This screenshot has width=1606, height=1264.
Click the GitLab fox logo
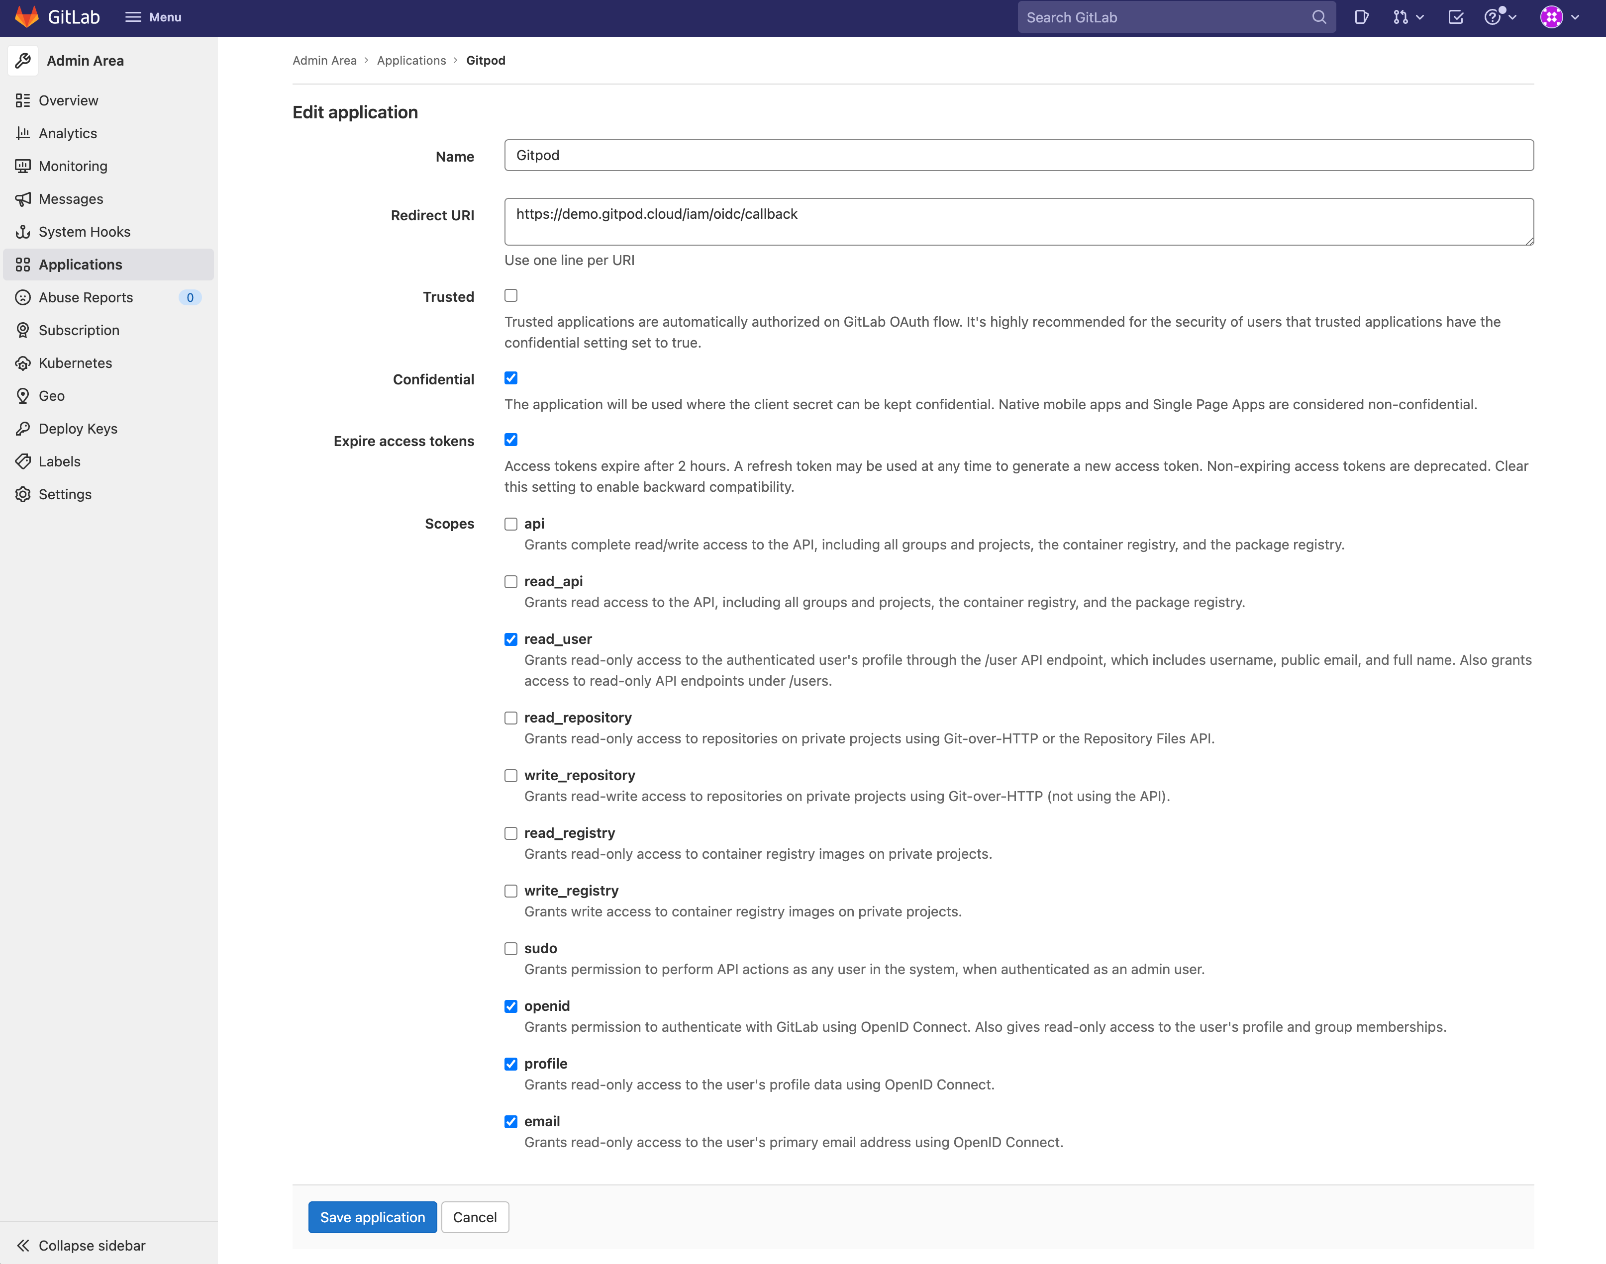pyautogui.click(x=27, y=17)
